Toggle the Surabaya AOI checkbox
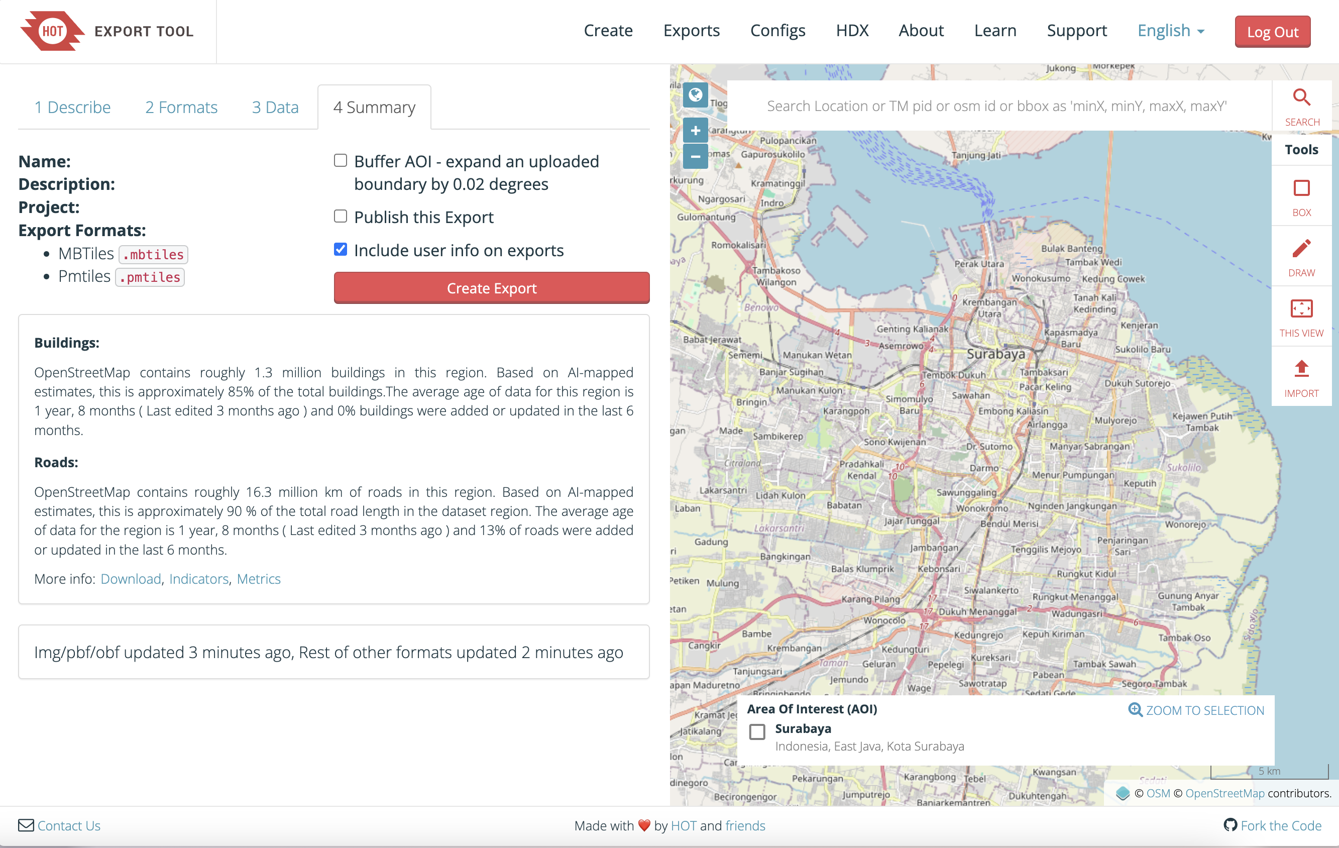1339x848 pixels. point(757,732)
